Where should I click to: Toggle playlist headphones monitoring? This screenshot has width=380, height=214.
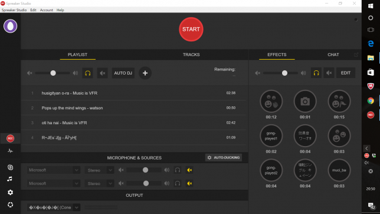87,73
